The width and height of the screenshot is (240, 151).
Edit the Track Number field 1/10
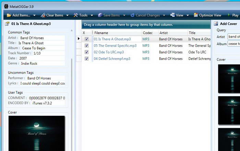(49, 53)
